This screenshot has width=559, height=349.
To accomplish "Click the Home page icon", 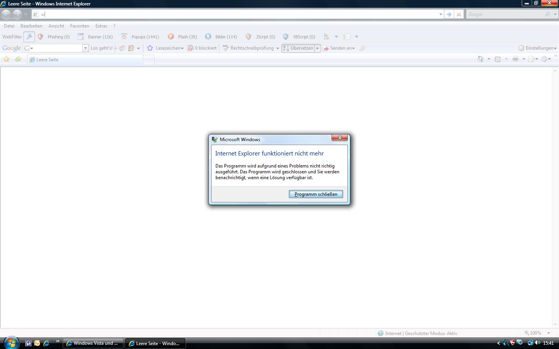I will coord(481,59).
